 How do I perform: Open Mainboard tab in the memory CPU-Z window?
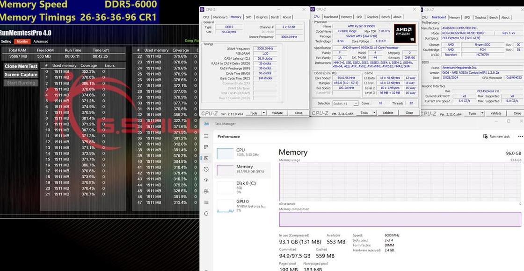tap(220, 17)
